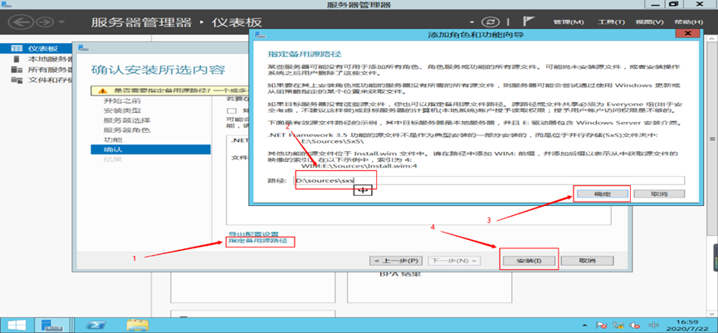Click the 指定备用源路径 heading text
The image size is (718, 333).
pyautogui.click(x=304, y=55)
